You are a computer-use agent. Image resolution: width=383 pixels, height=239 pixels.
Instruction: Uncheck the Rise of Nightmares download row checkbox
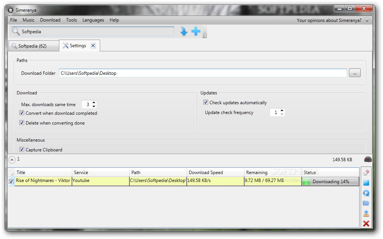pos(11,181)
